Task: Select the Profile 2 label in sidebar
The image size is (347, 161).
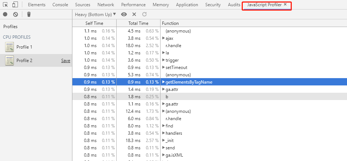Action: [x=24, y=61]
